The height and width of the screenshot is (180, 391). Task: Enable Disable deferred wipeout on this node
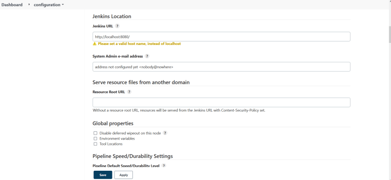95,133
